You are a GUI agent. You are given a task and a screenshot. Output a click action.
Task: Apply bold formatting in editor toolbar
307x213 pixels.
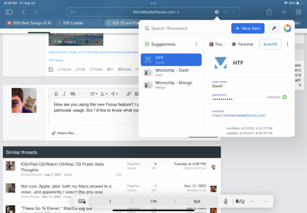(x=56, y=94)
